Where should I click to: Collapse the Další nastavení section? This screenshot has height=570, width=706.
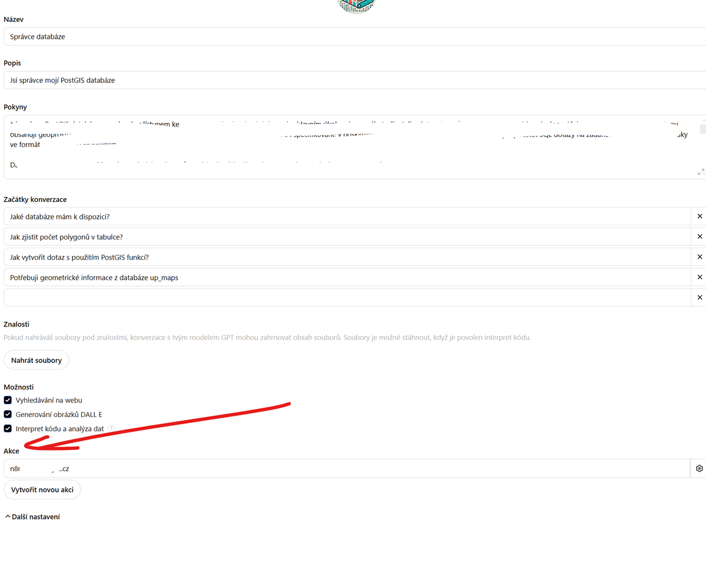(x=32, y=516)
